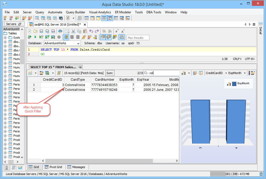
Task: Undo the last edit with Undo arrow
Action: (91, 31)
